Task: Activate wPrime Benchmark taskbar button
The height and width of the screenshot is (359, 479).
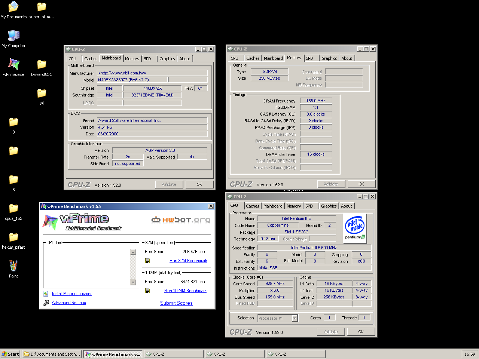Action: click(113, 354)
